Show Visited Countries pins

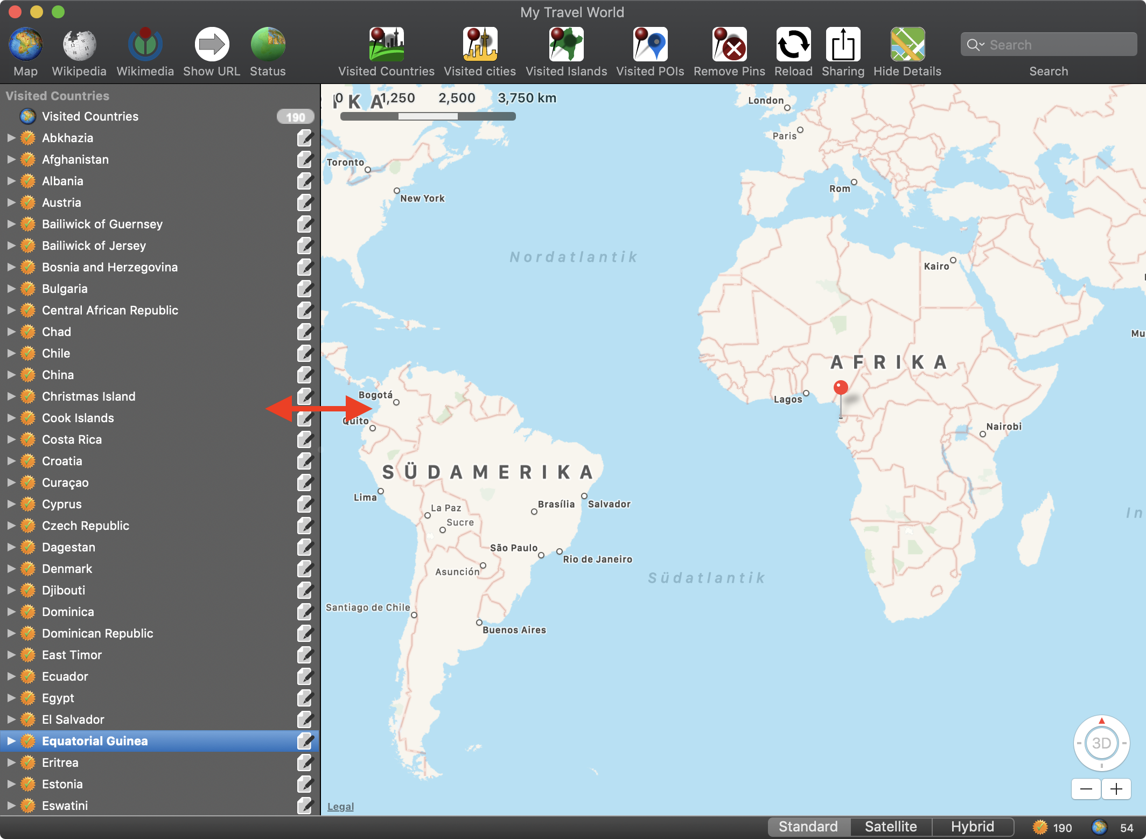(x=386, y=45)
